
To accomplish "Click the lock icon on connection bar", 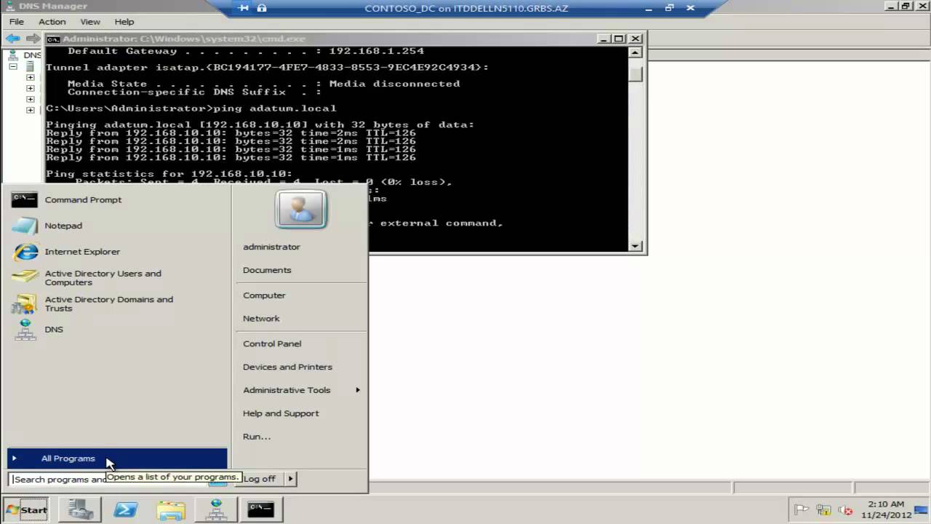I will click(262, 8).
